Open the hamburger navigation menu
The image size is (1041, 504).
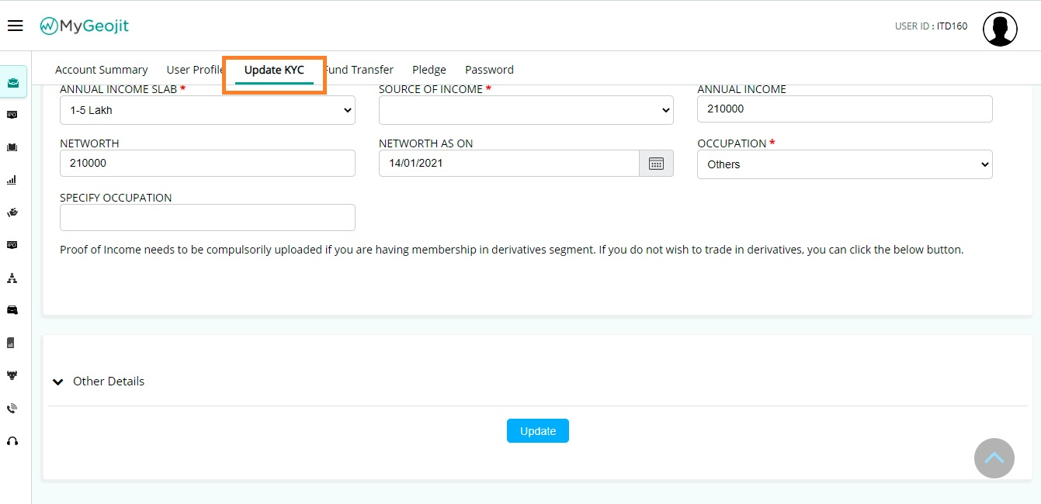tap(15, 26)
